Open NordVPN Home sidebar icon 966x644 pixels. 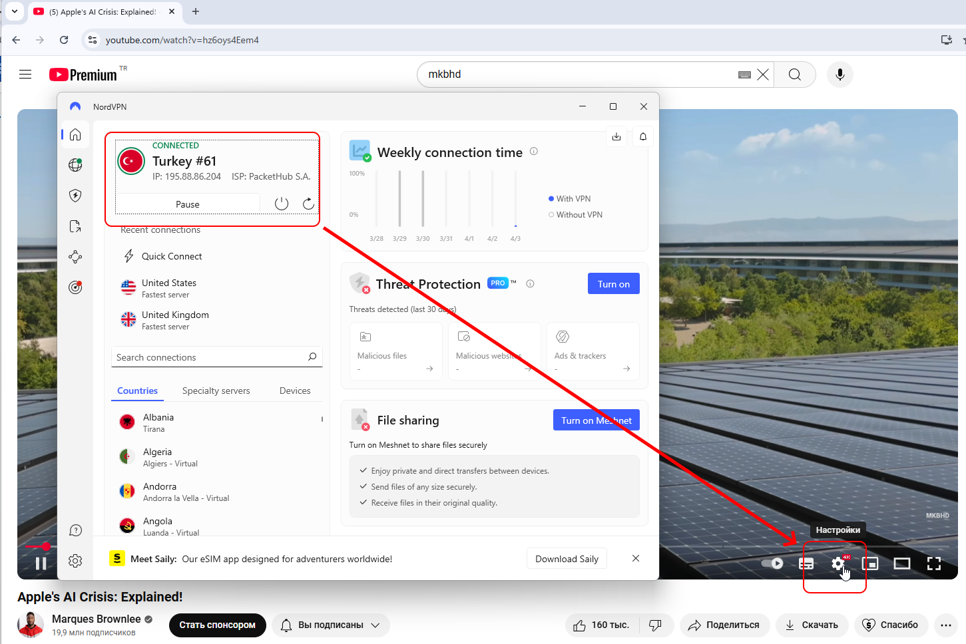[75, 134]
